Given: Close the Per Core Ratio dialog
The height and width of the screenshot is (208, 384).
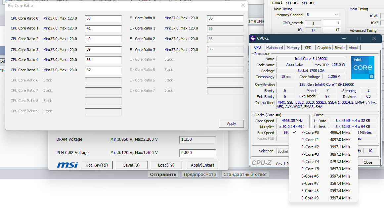Looking at the screenshot, I should point(243,5).
